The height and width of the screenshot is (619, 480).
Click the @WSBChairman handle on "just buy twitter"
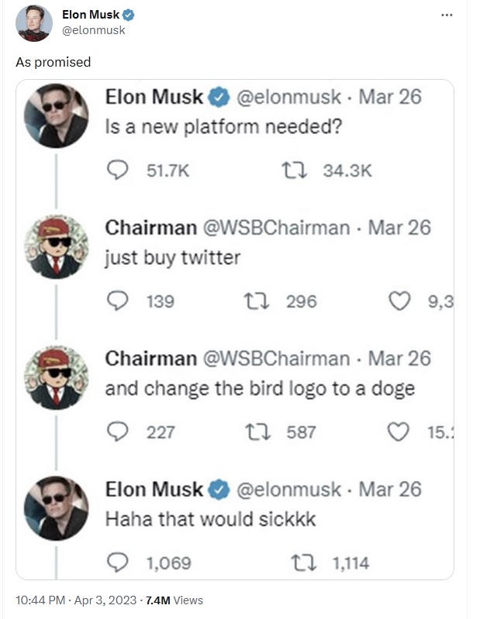(x=275, y=228)
